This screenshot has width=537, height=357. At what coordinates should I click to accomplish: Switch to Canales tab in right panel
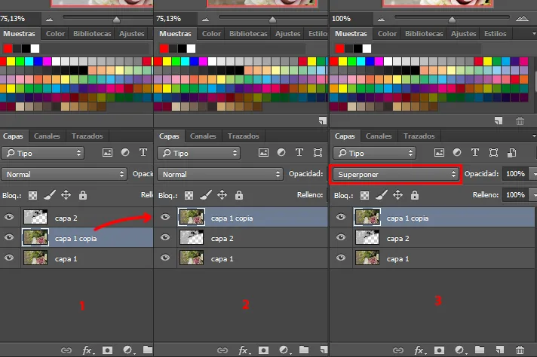379,136
